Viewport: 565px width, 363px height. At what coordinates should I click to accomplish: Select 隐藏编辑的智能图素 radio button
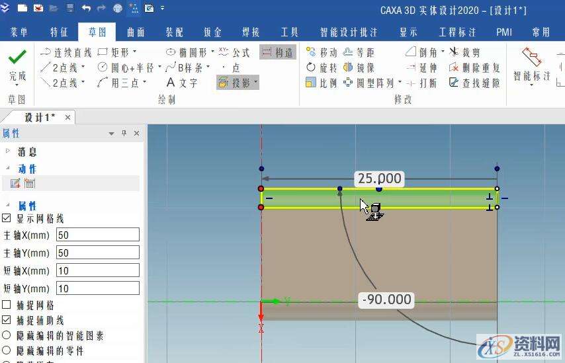click(x=7, y=335)
